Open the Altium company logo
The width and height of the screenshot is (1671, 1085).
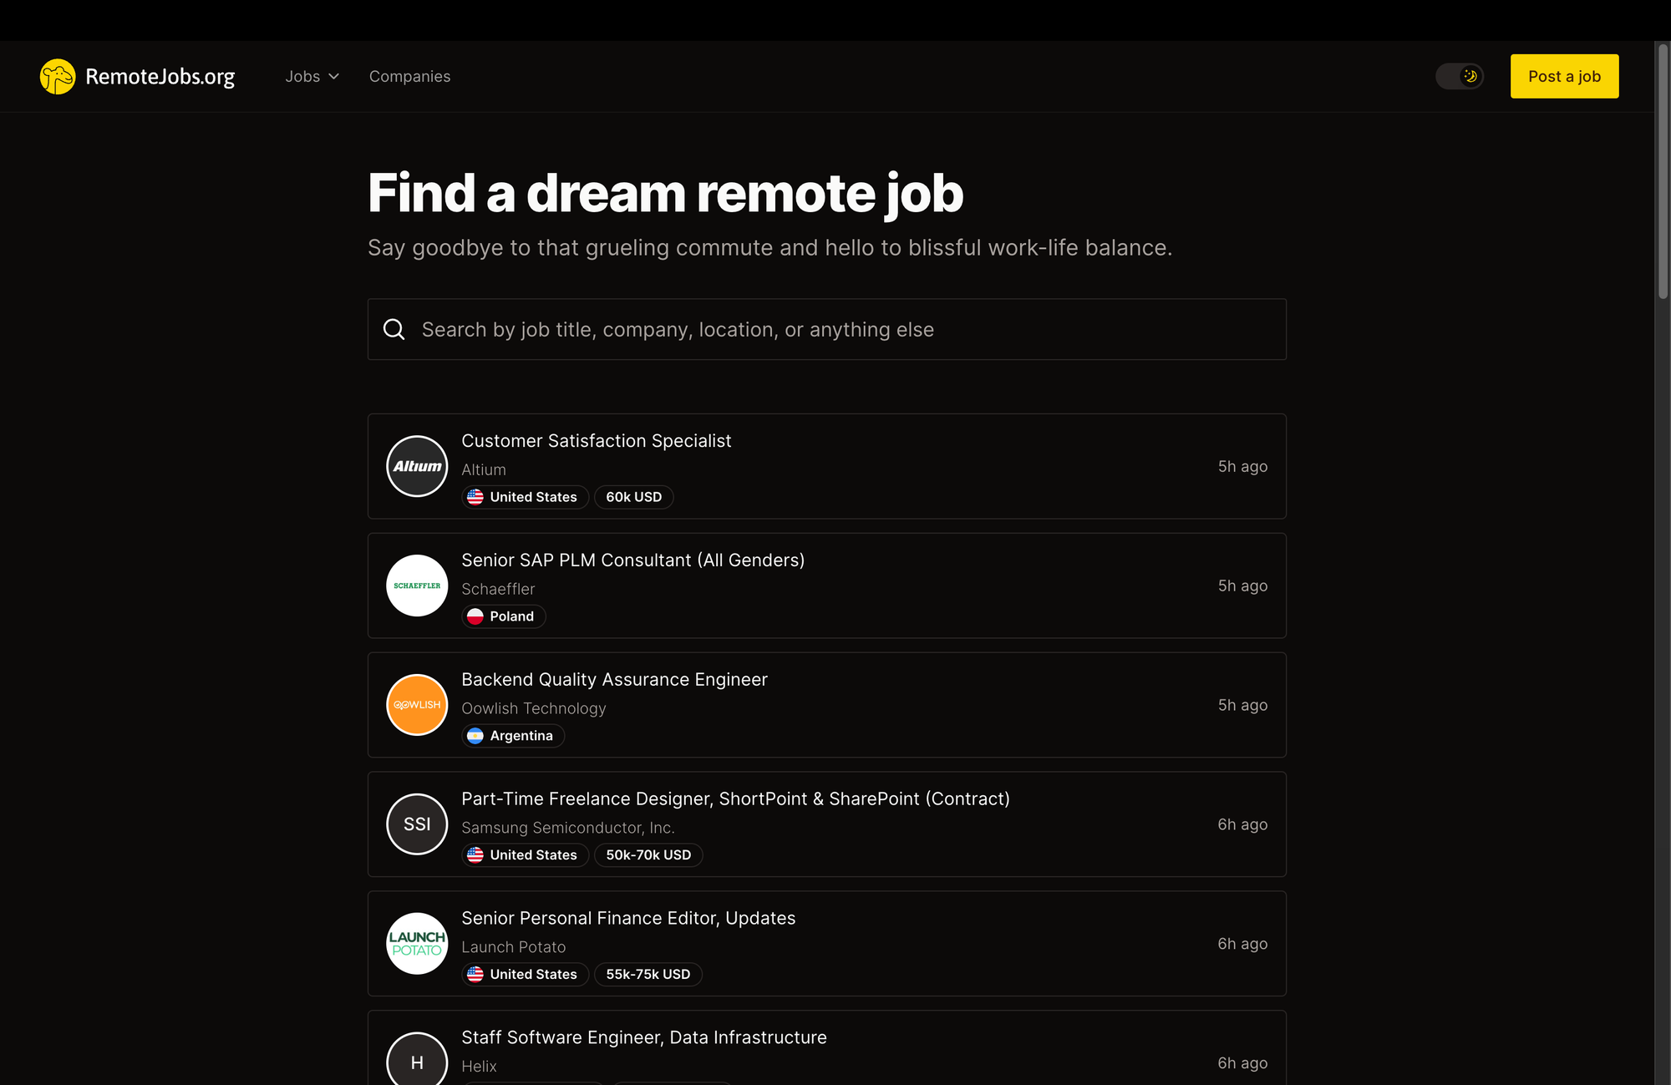pos(417,466)
